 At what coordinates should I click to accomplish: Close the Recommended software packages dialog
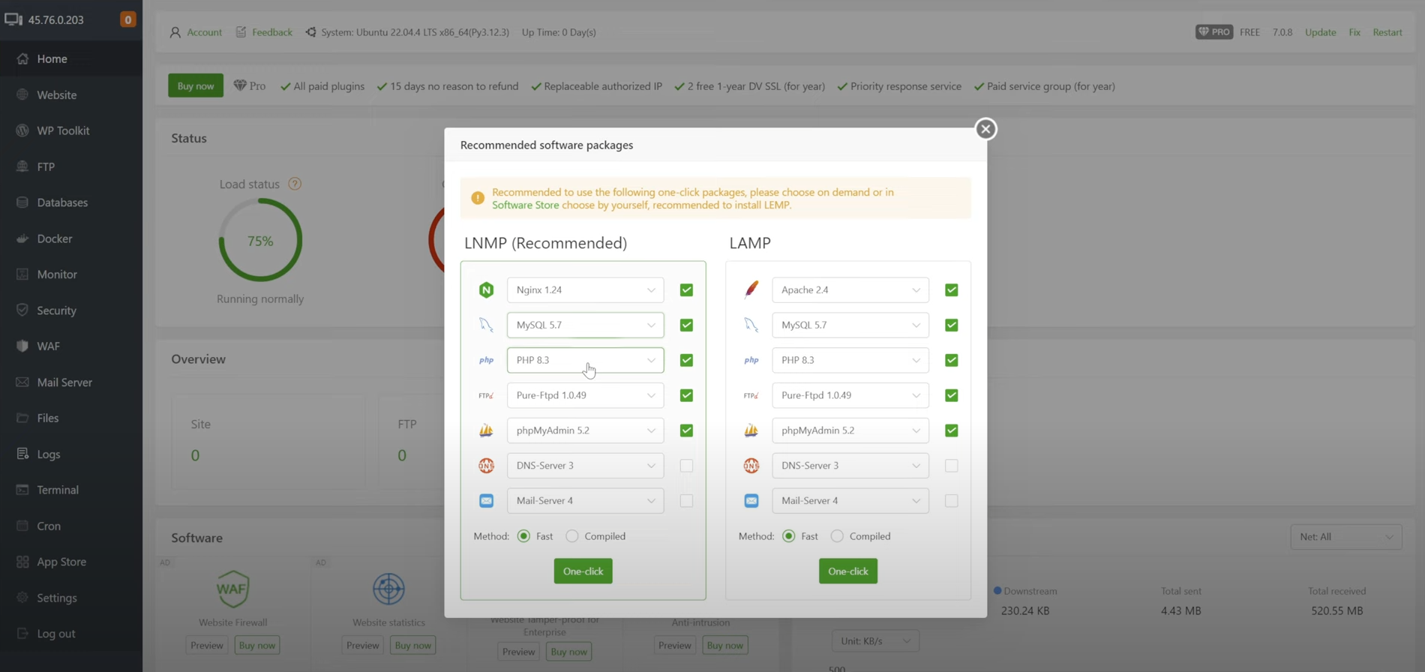tap(985, 129)
